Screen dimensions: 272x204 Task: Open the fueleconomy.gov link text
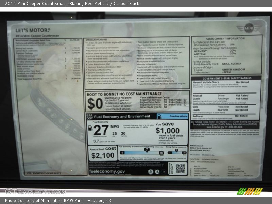pos(107,171)
